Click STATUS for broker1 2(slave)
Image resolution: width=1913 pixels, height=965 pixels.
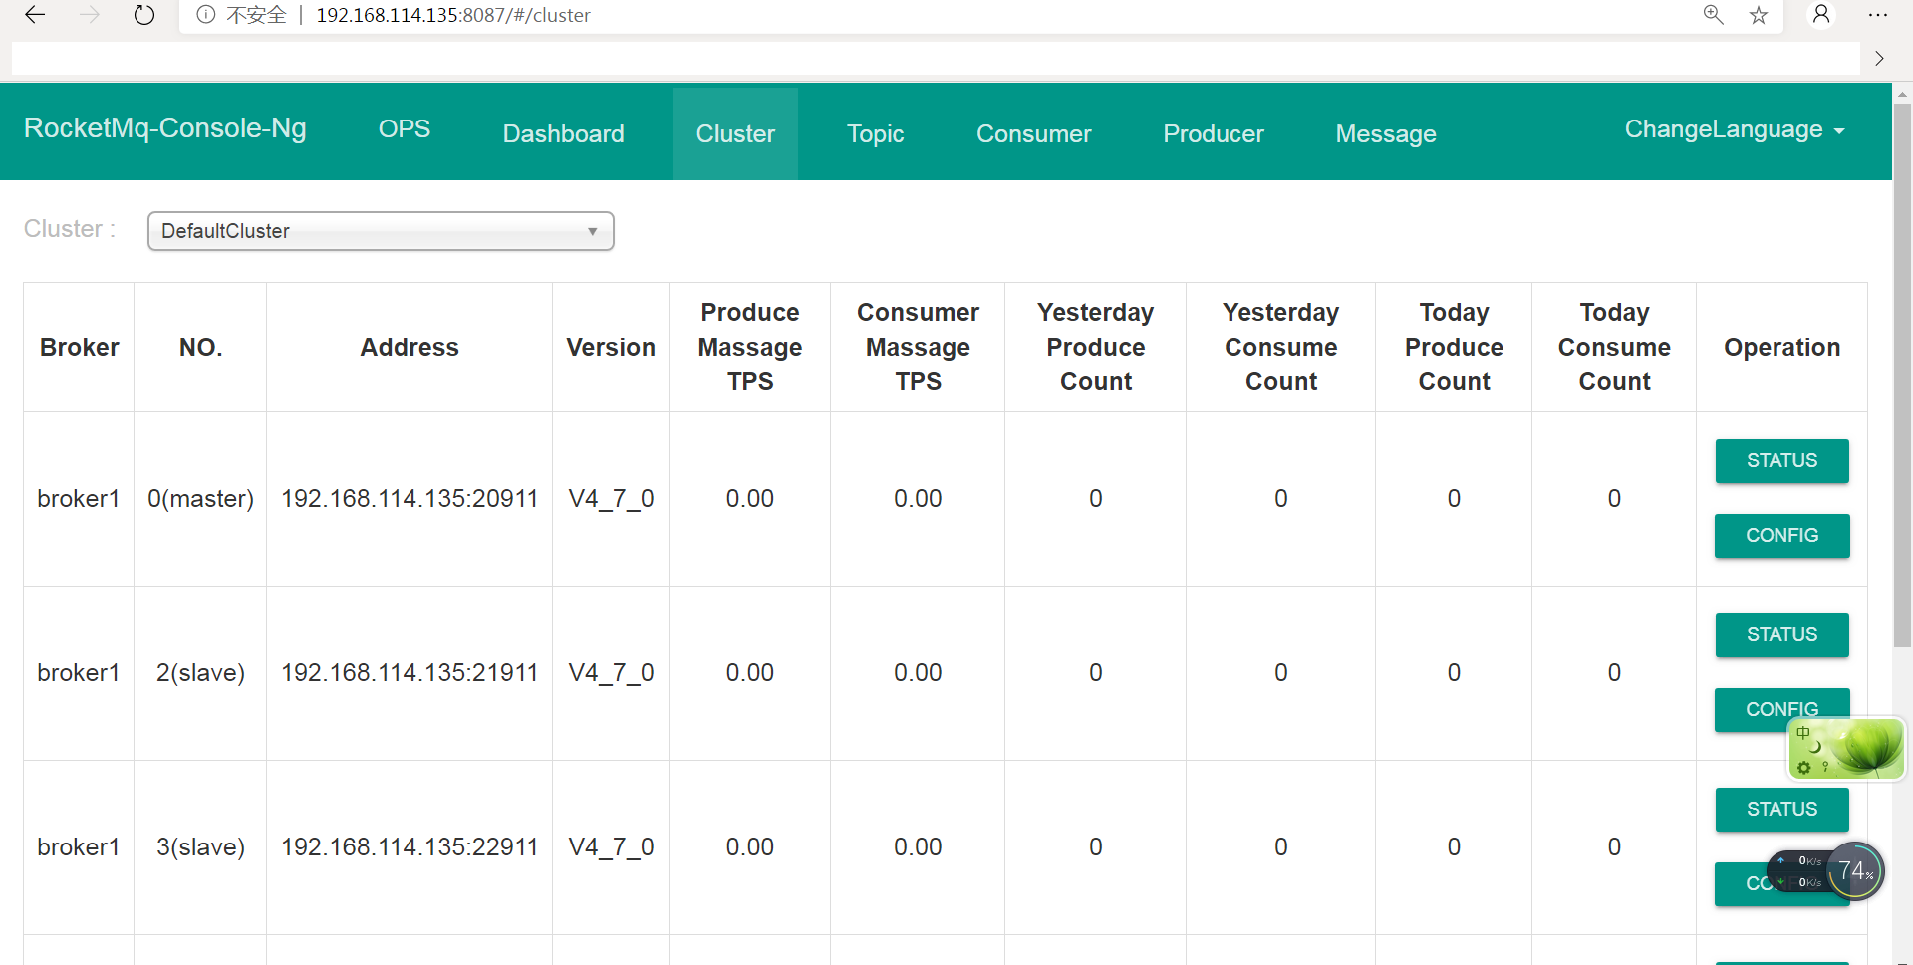coord(1781,635)
